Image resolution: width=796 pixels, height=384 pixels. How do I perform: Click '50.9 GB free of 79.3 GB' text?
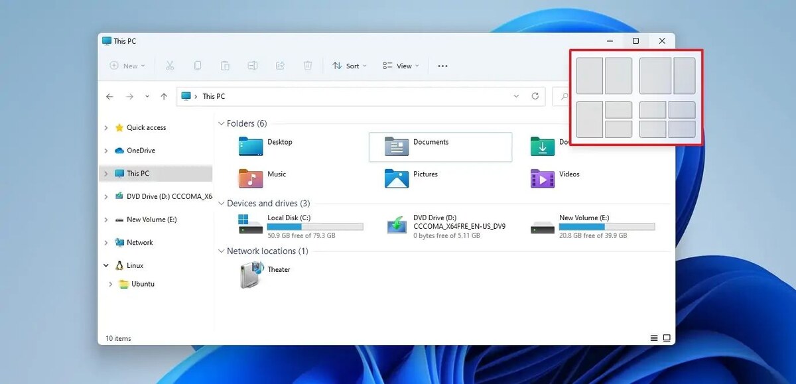pos(301,235)
